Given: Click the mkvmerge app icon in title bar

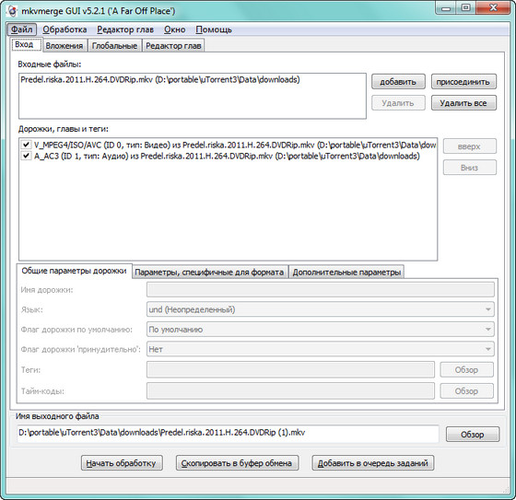Looking at the screenshot, I should [12, 11].
